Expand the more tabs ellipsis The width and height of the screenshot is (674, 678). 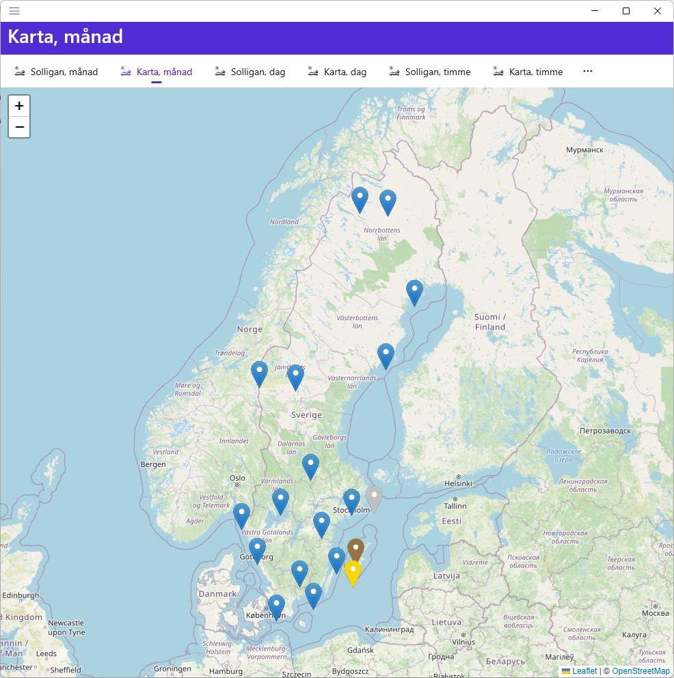point(587,71)
